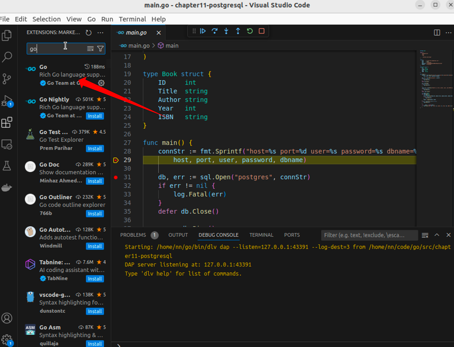Viewport: 454px width, 347px height.
Task: Open the Remote Explorer view
Action: 7,144
